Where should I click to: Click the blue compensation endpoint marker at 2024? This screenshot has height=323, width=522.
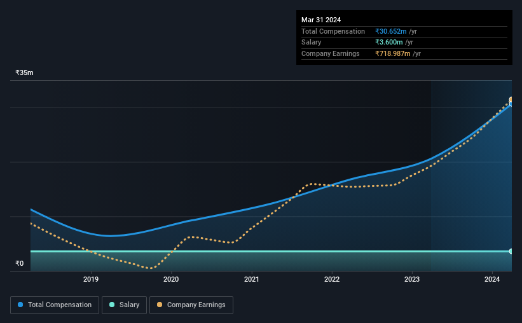coord(511,104)
